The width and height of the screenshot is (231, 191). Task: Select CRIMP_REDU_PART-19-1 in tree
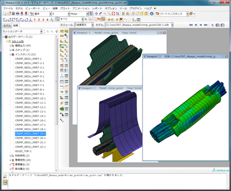[x=30, y=133]
